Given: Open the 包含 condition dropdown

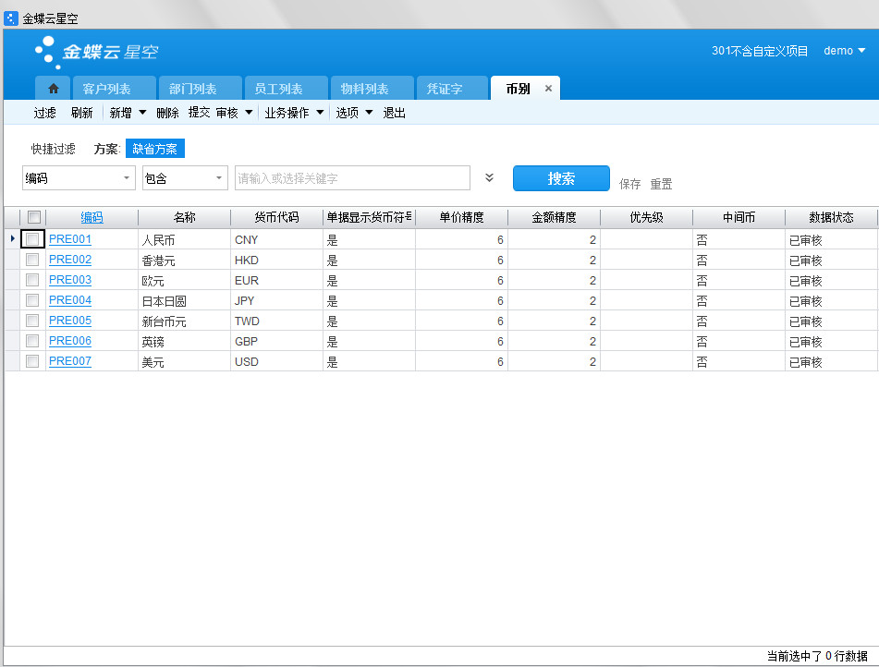Looking at the screenshot, I should point(185,178).
